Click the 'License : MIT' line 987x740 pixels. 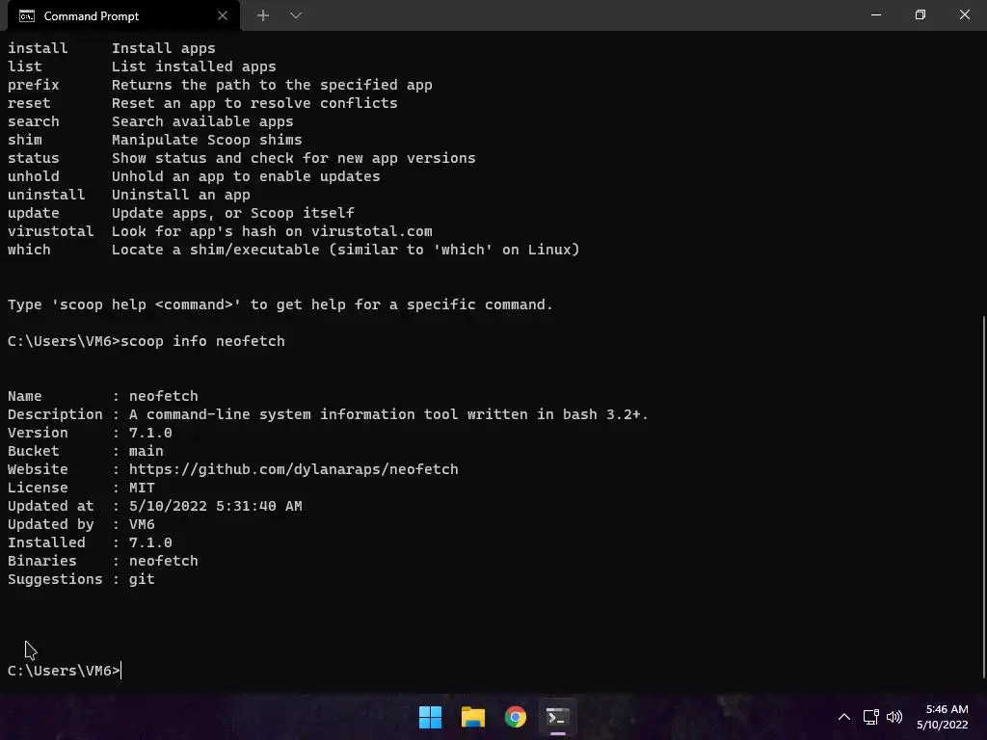pos(81,488)
